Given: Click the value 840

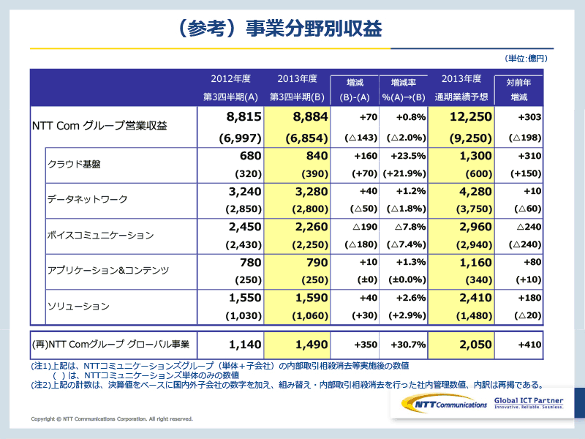Looking at the screenshot, I should click(317, 156).
